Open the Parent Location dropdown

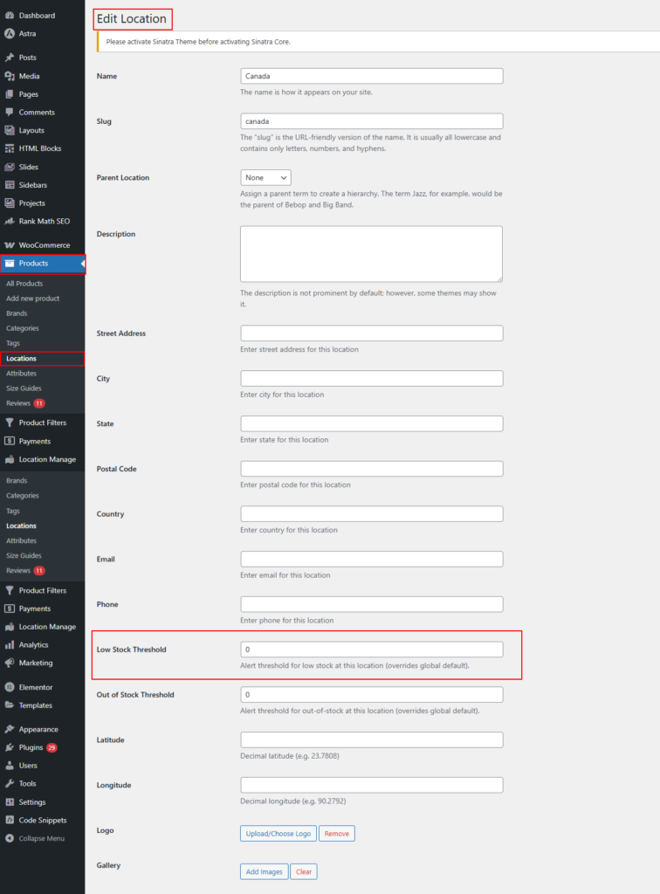coord(265,177)
